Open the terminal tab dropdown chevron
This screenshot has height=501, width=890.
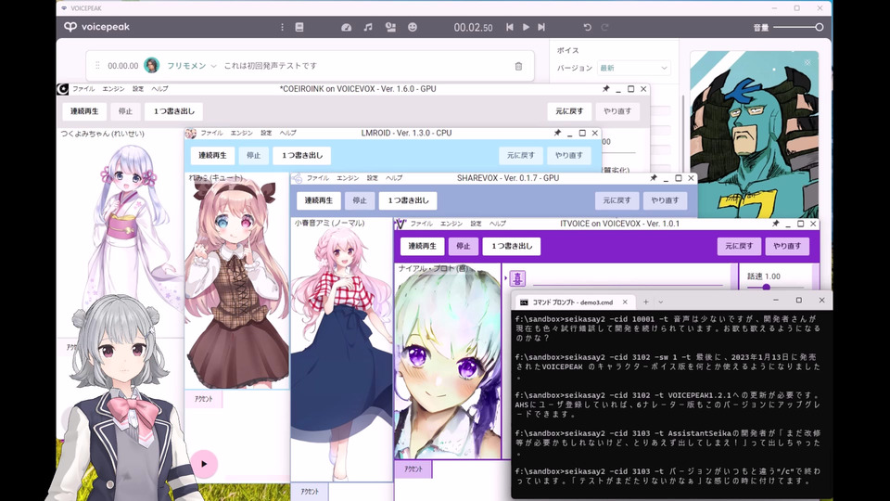pyautogui.click(x=661, y=302)
